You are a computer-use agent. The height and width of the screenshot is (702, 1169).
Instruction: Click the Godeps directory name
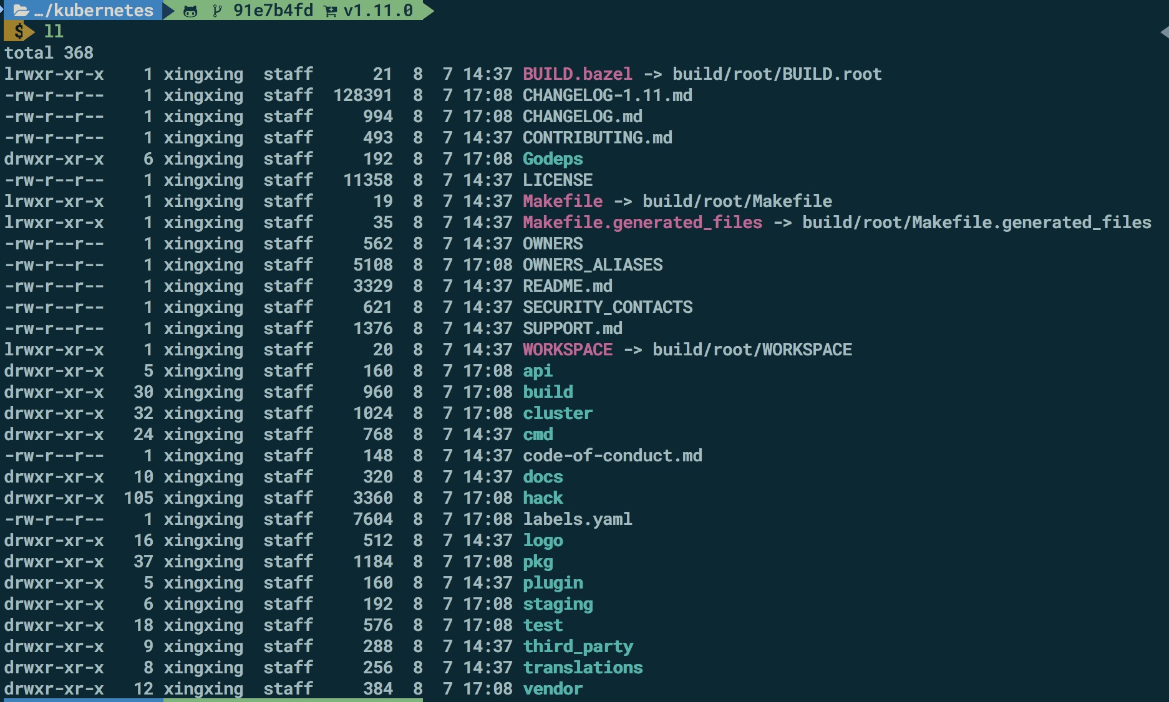pos(553,159)
